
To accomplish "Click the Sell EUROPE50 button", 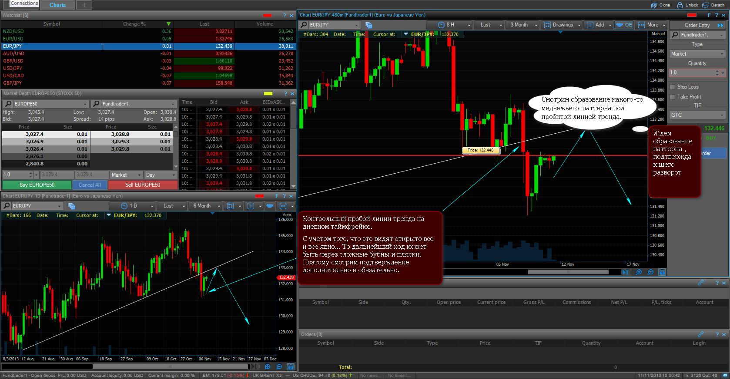I will pyautogui.click(x=143, y=185).
